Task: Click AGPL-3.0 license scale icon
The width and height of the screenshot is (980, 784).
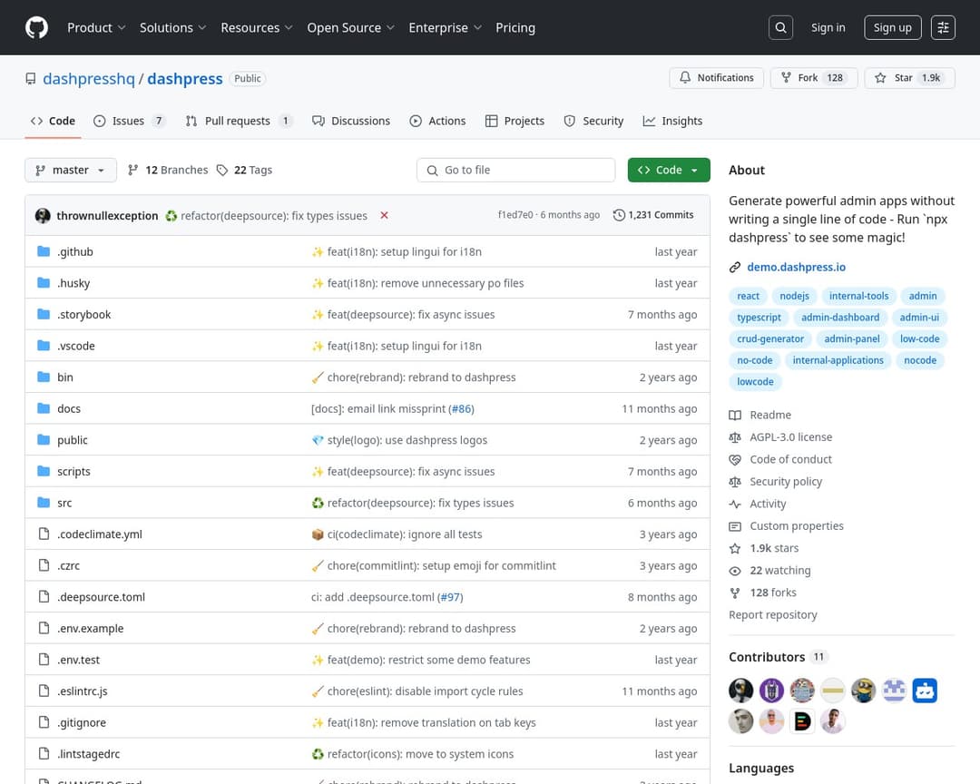Action: [x=735, y=437]
